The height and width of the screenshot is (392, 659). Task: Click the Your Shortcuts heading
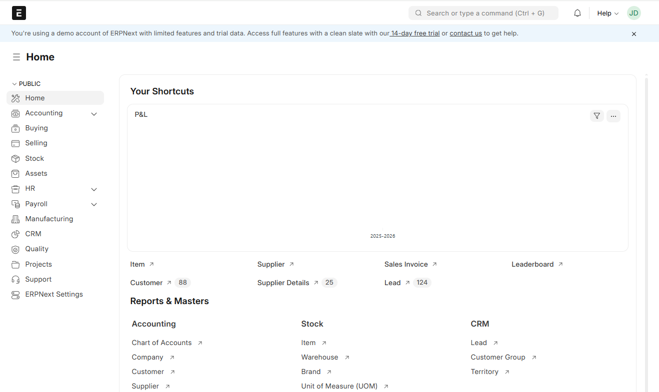coord(162,91)
